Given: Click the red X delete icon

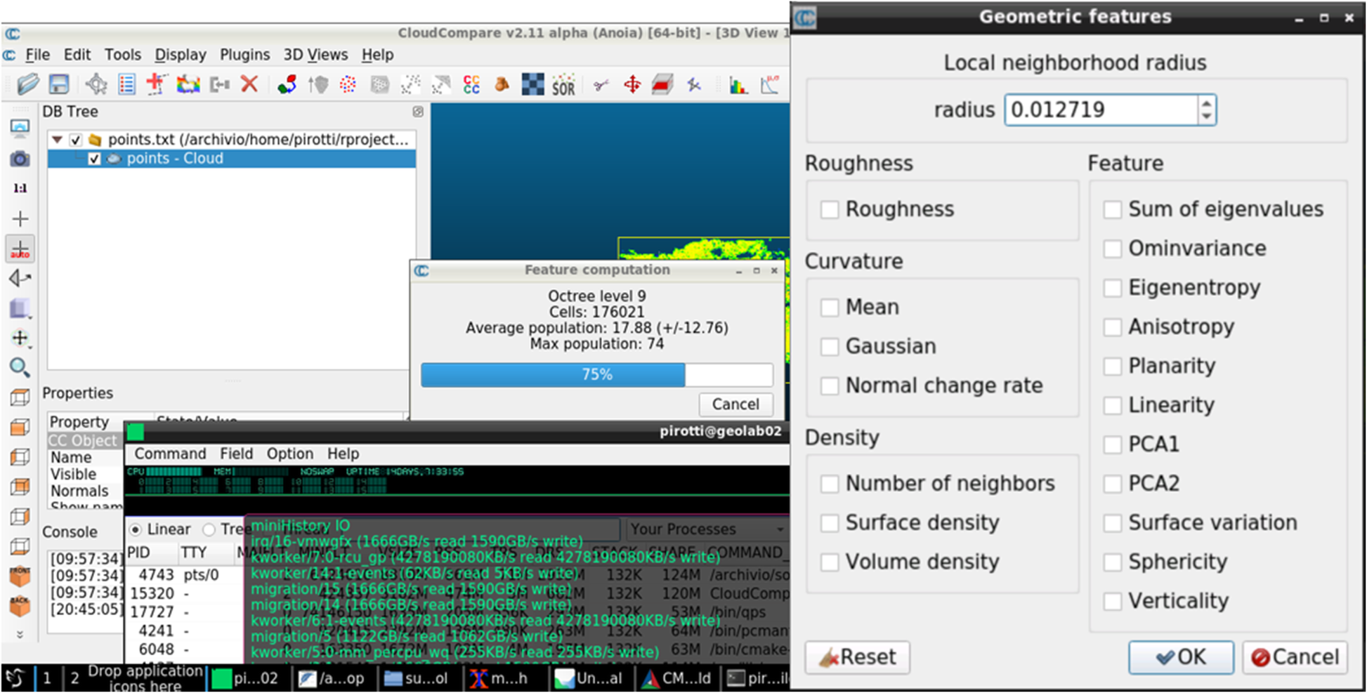Looking at the screenshot, I should (x=249, y=85).
